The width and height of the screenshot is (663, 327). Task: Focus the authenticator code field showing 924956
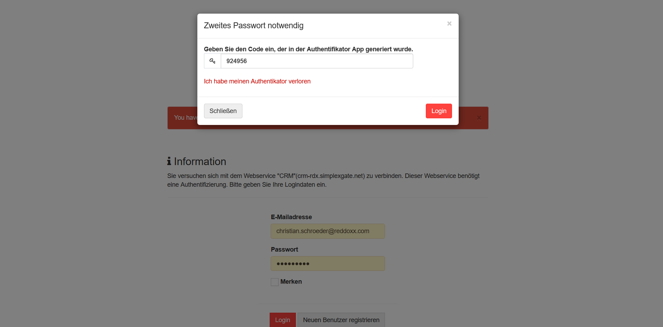click(x=316, y=61)
